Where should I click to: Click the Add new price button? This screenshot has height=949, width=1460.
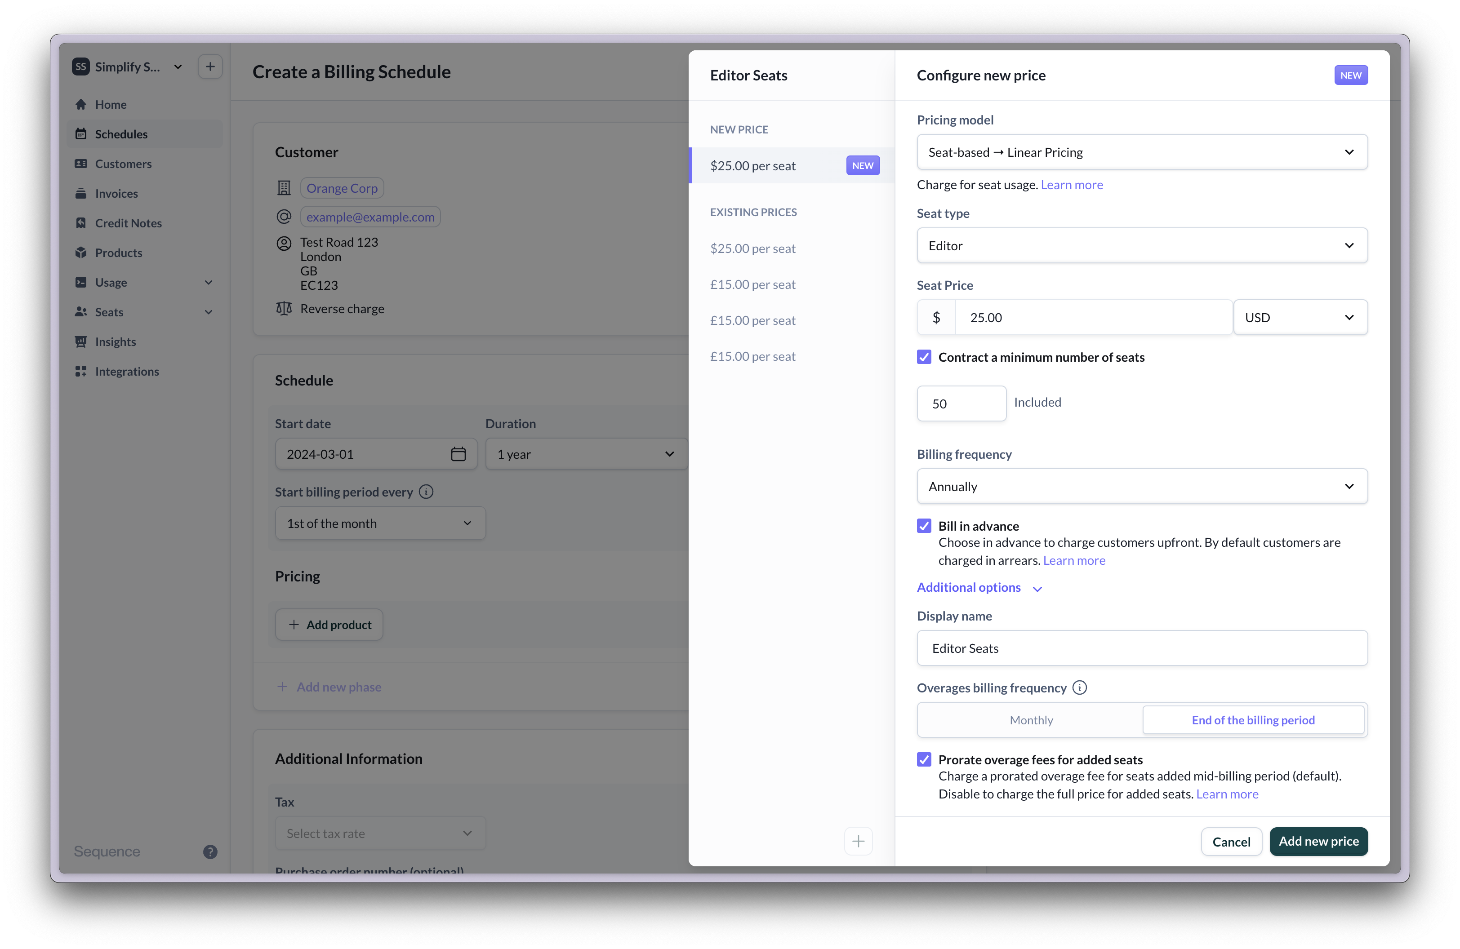click(1318, 841)
